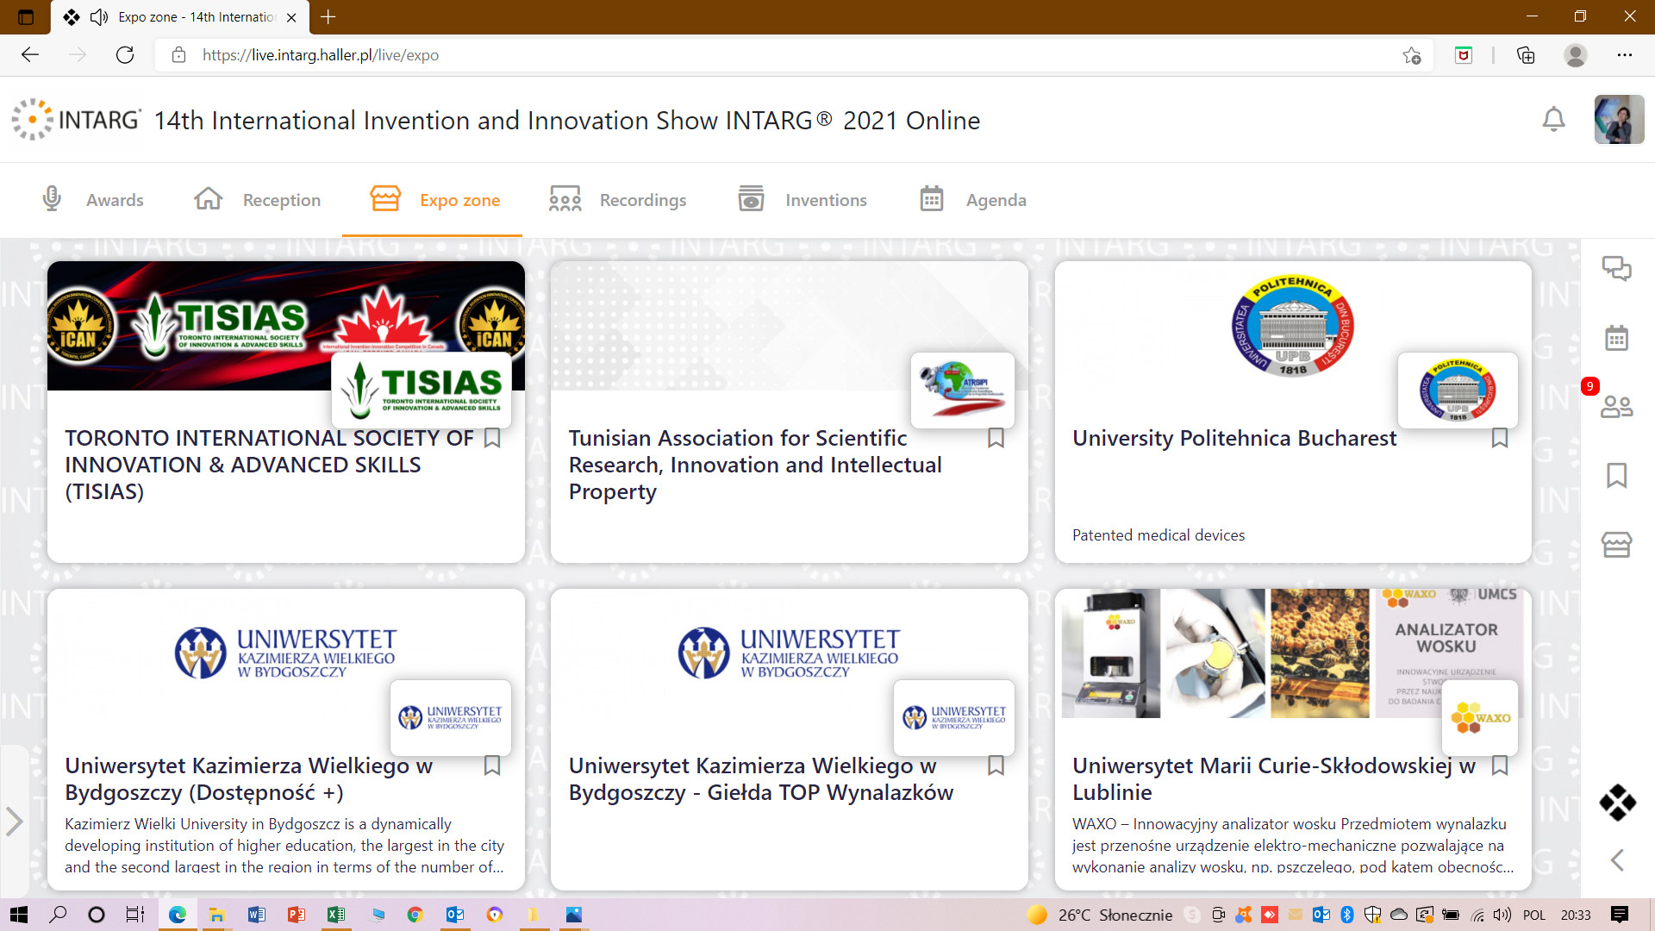Click the KWU logo badge on Giełda card
Viewport: 1655px width, 931px height.
tap(954, 717)
